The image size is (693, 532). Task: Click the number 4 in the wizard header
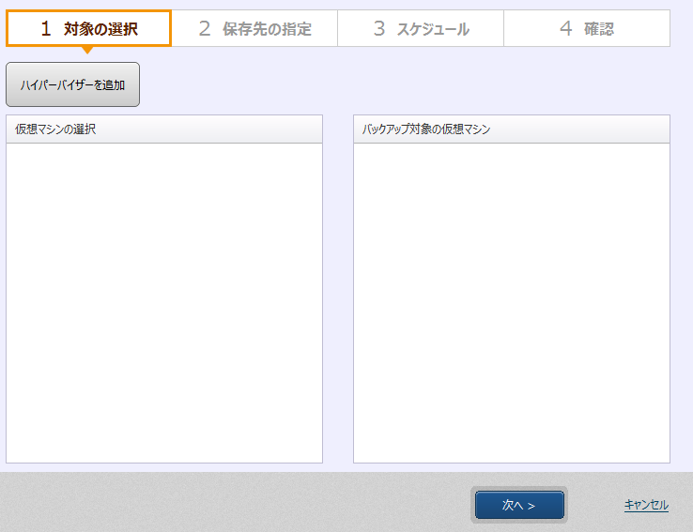[565, 29]
